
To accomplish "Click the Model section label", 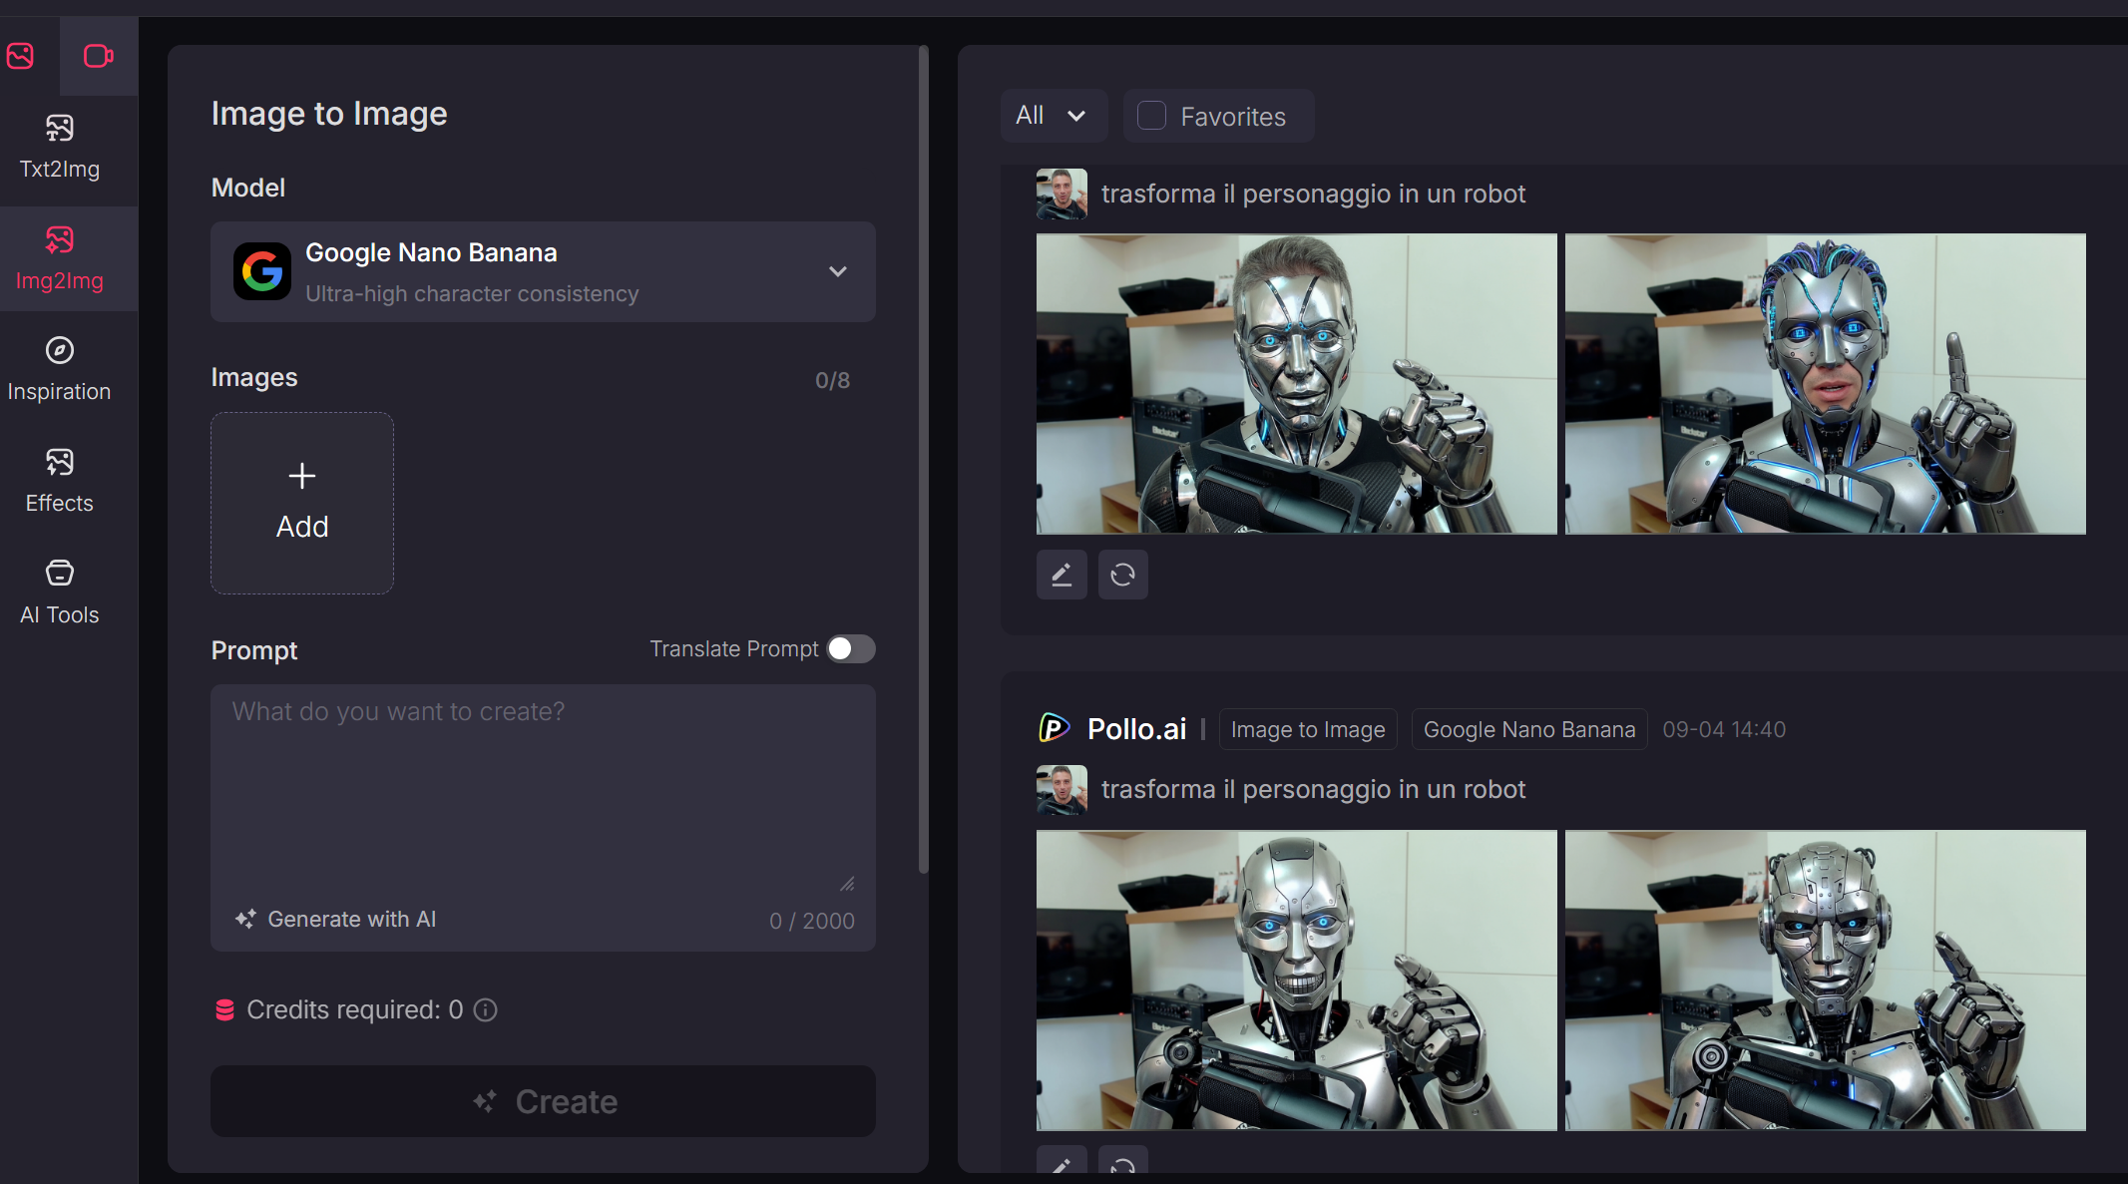I will point(248,188).
